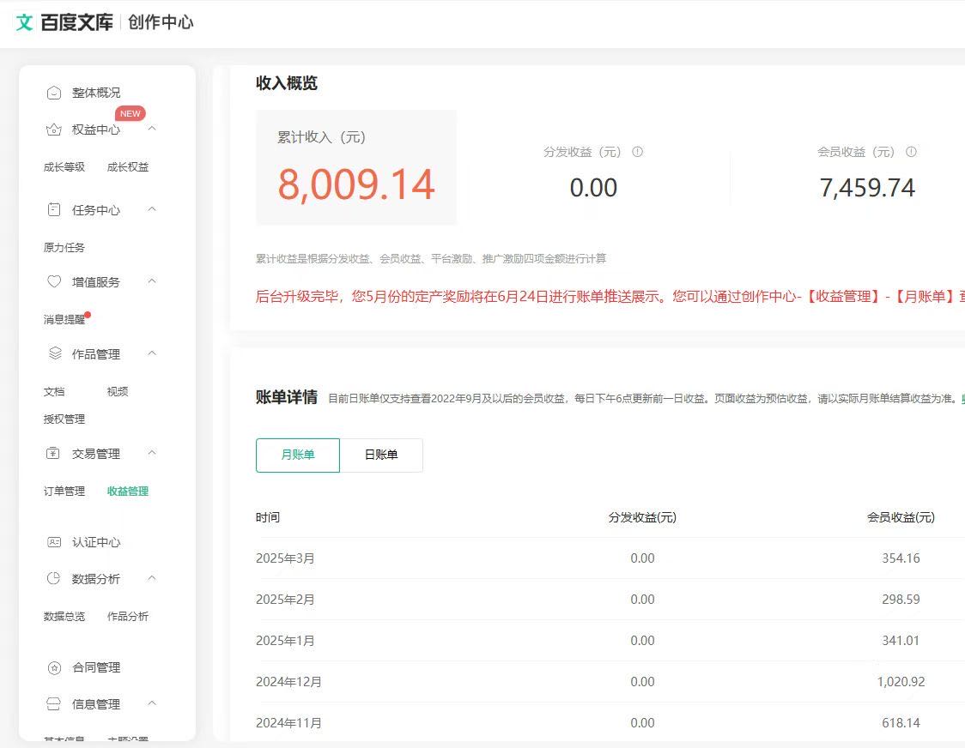This screenshot has height=748, width=965.
Task: Click the 合同管理 star badge icon
Action: tap(54, 667)
